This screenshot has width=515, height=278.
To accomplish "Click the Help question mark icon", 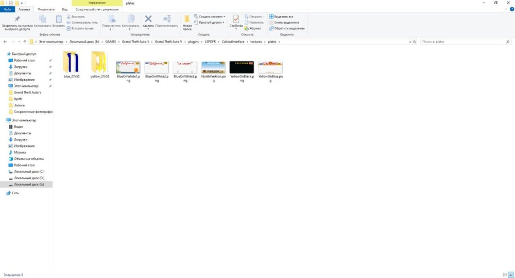I will (x=512, y=9).
